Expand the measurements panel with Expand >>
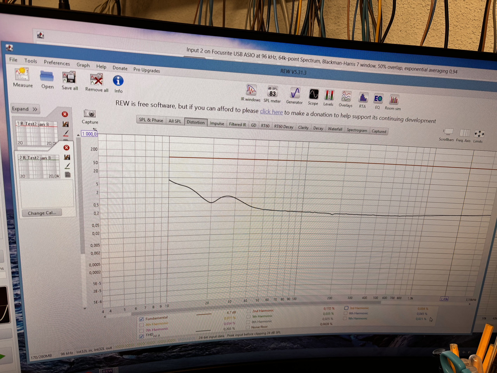Viewport: 497px width, 373px height. click(24, 109)
